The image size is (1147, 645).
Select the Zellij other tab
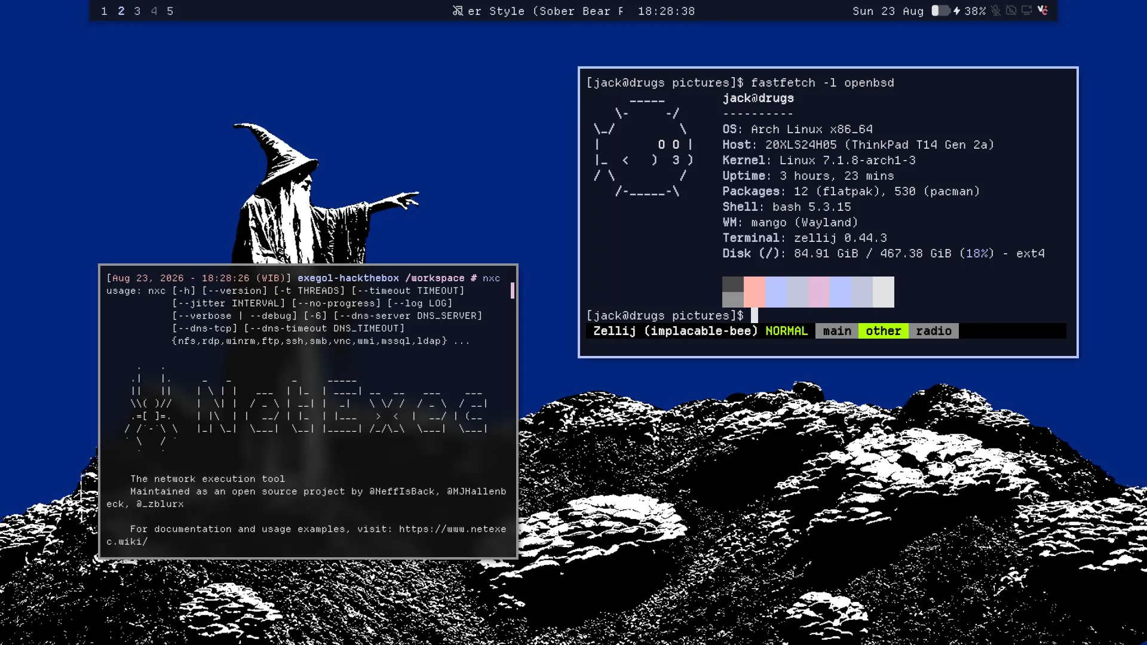[884, 331]
